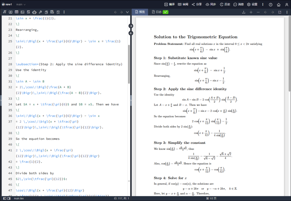This screenshot has width=291, height=201.
Task: Open help question mark icon
Action: click(271, 5)
